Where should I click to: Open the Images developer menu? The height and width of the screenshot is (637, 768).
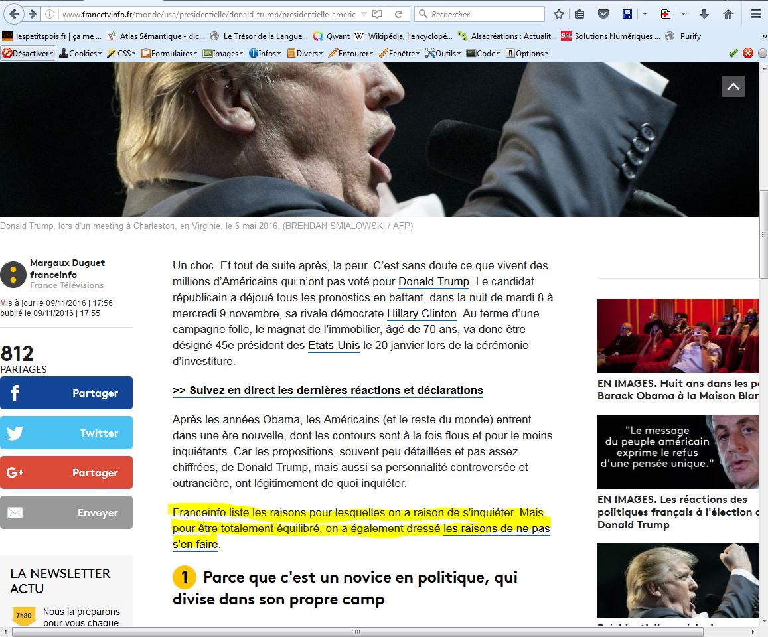click(x=223, y=53)
